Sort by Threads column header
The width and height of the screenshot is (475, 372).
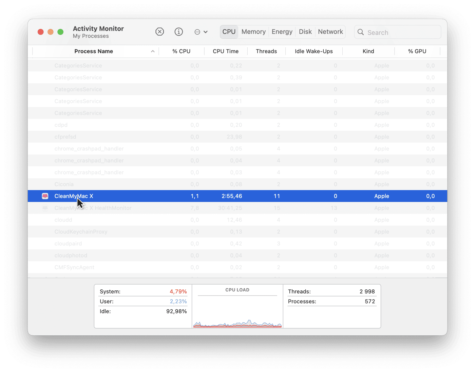266,51
